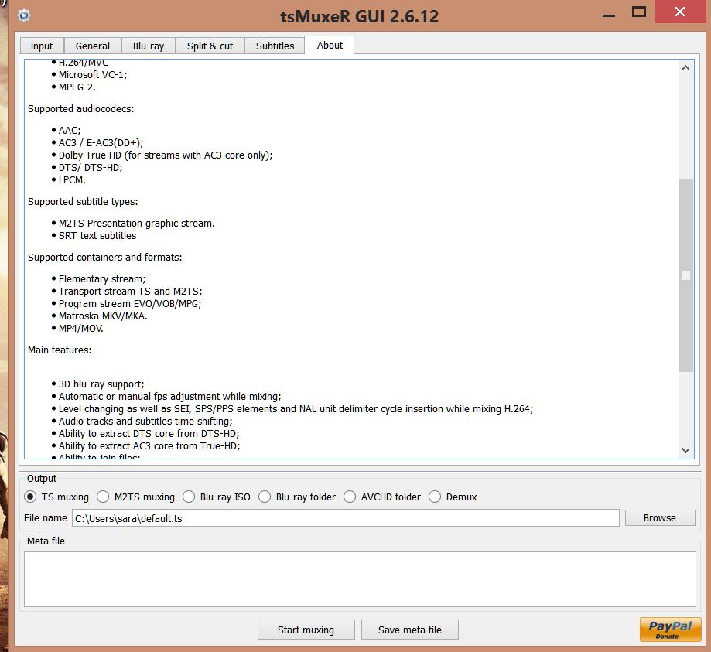This screenshot has height=652, width=711.
Task: Click 'LPCM.' audio codec entry
Action: point(72,180)
